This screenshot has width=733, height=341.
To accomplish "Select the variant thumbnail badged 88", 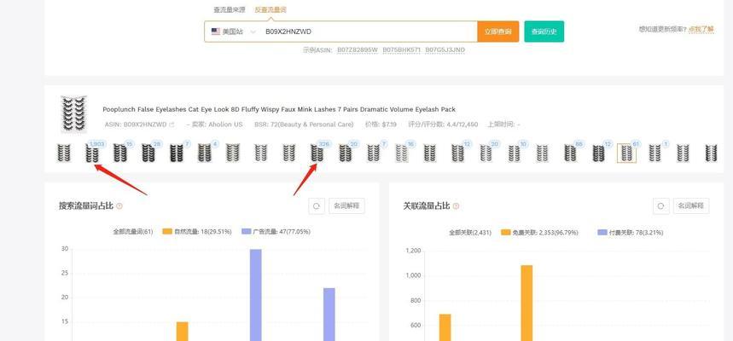I will coord(570,153).
